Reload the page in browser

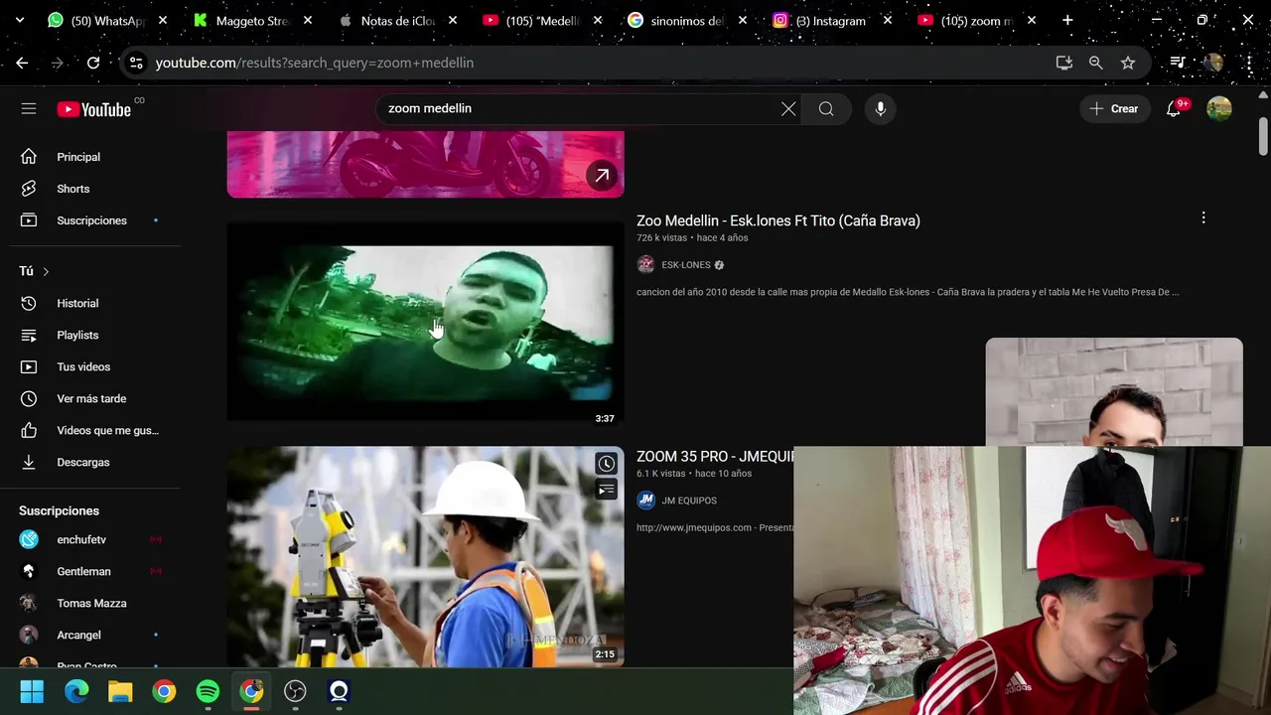click(x=93, y=63)
